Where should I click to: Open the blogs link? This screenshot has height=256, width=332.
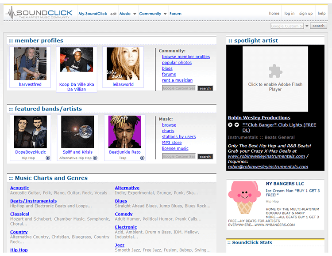tap(167, 68)
